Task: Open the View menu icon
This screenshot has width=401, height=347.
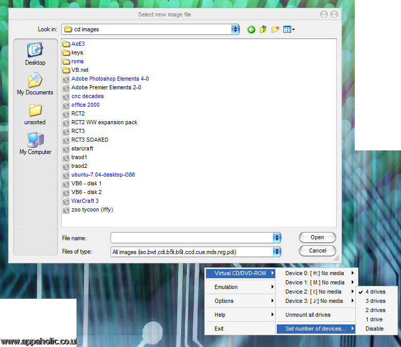Action: click(x=289, y=30)
